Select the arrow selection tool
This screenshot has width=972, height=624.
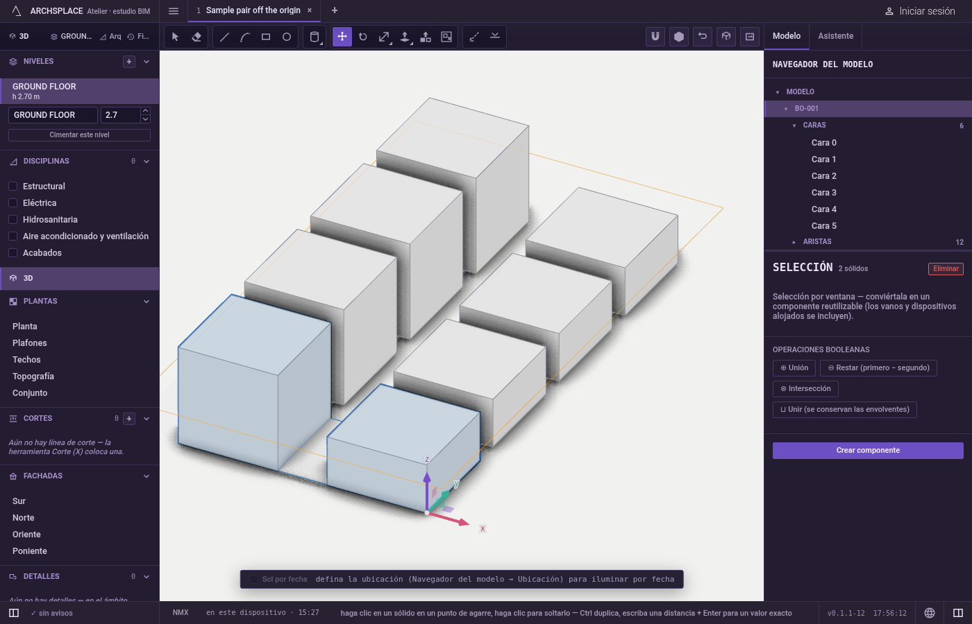pos(176,37)
